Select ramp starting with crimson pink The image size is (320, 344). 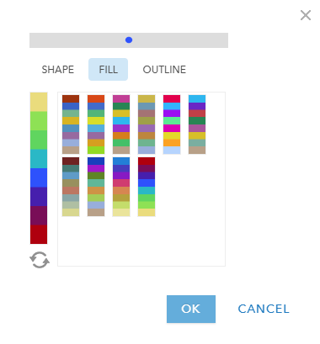(172, 124)
